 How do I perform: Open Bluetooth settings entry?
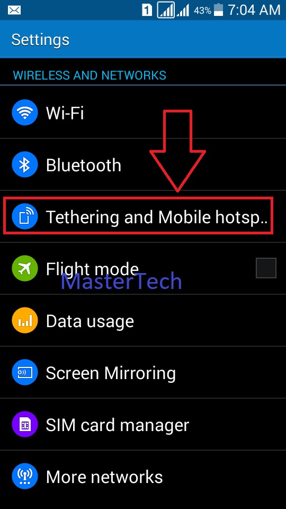click(x=143, y=164)
